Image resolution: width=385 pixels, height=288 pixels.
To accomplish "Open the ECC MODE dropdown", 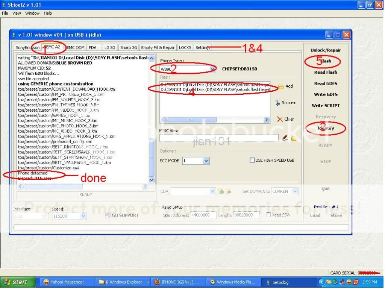I will [x=206, y=161].
